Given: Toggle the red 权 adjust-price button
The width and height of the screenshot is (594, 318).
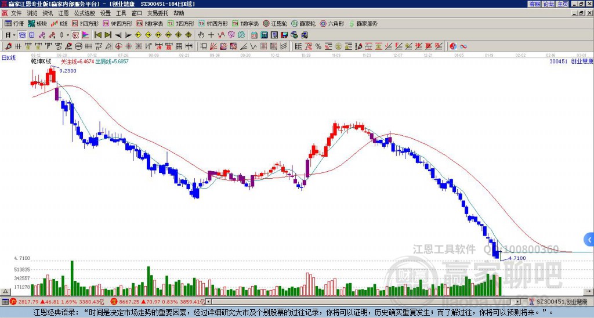Looking at the screenshot, I should [75, 35].
